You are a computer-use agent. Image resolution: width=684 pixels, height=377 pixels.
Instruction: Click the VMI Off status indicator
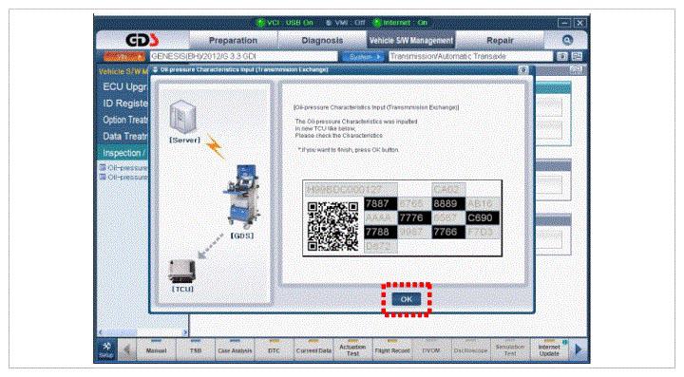[x=346, y=22]
